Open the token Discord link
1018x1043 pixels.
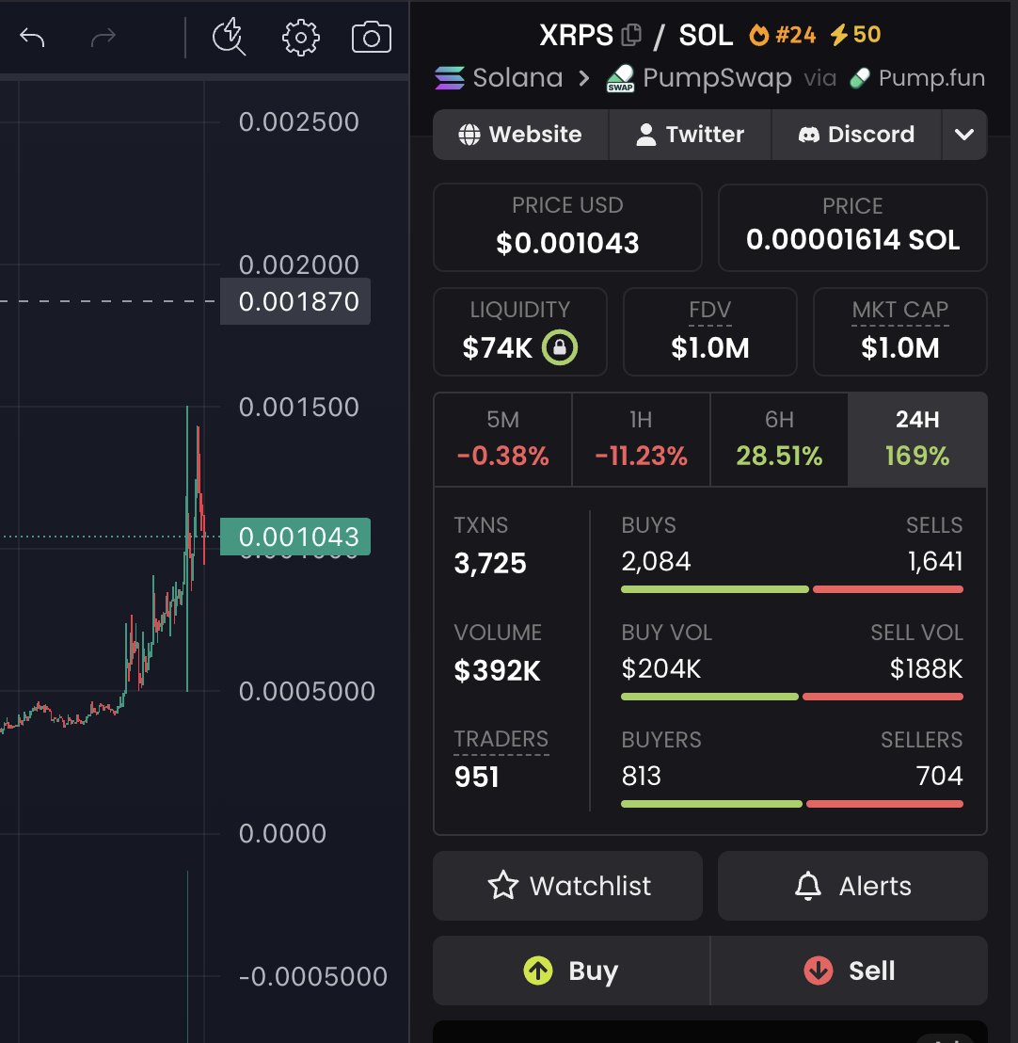[856, 135]
